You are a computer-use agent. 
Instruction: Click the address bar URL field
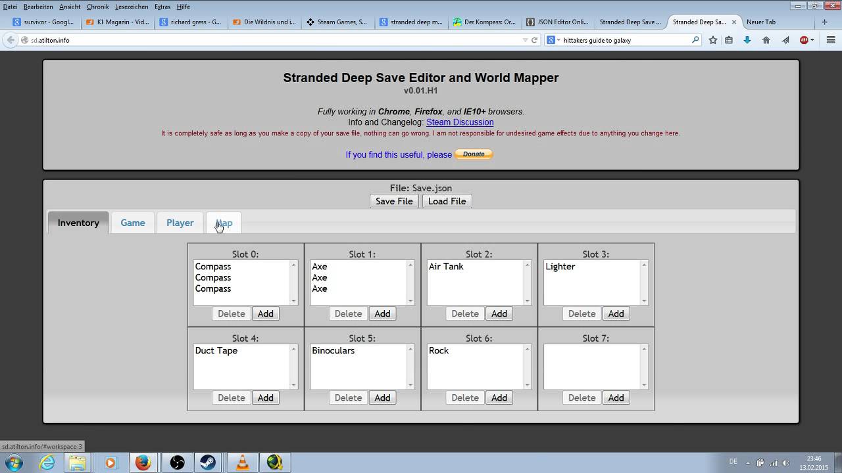pos(273,40)
